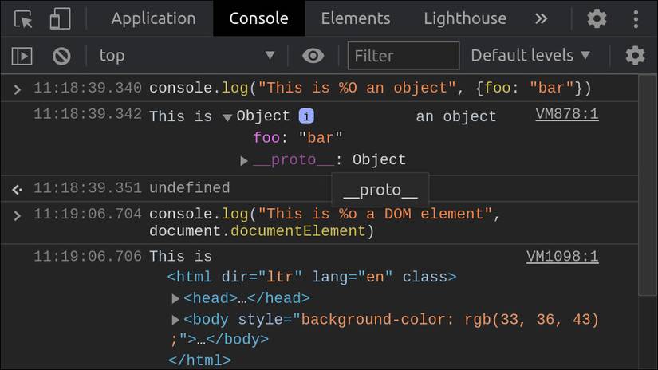The image size is (658, 370).
Task: Open the more tabs chevron
Action: point(542,18)
